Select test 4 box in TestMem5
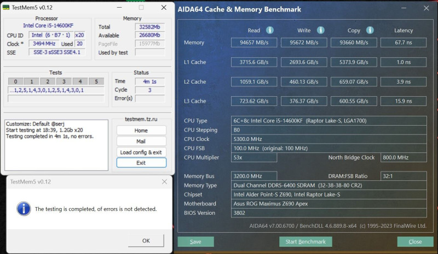 click(x=80, y=81)
